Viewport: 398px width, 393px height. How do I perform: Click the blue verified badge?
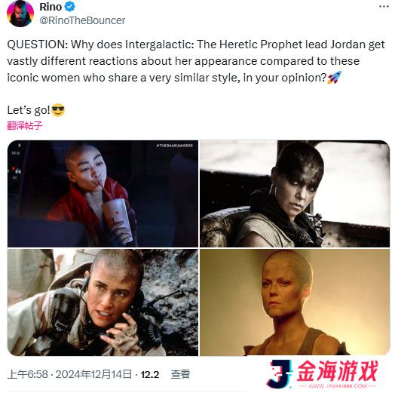tap(70, 7)
